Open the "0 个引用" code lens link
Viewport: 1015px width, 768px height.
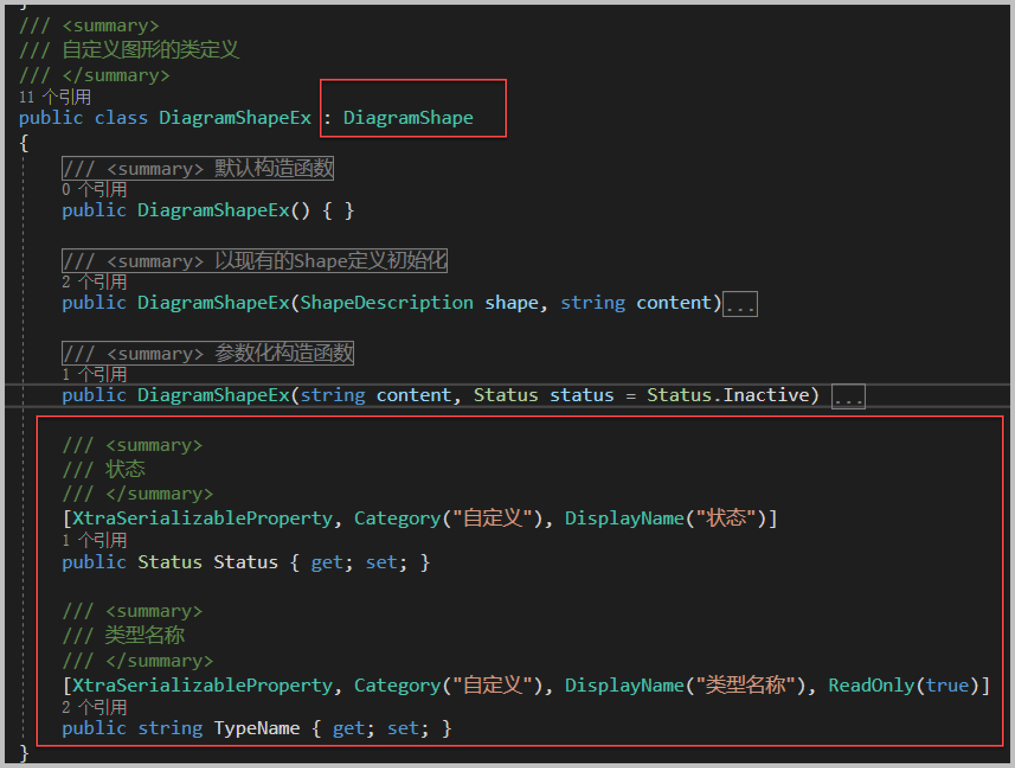tap(95, 190)
